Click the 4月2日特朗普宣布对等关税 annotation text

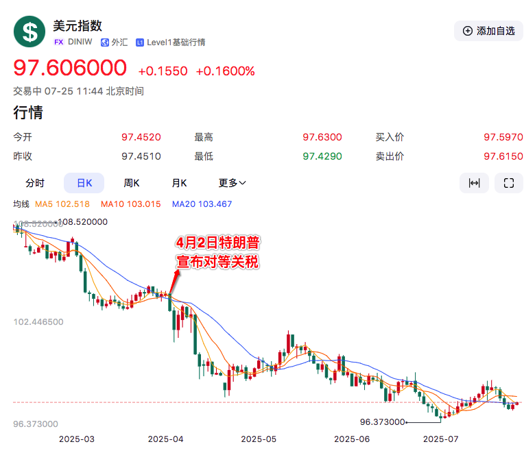218,252
